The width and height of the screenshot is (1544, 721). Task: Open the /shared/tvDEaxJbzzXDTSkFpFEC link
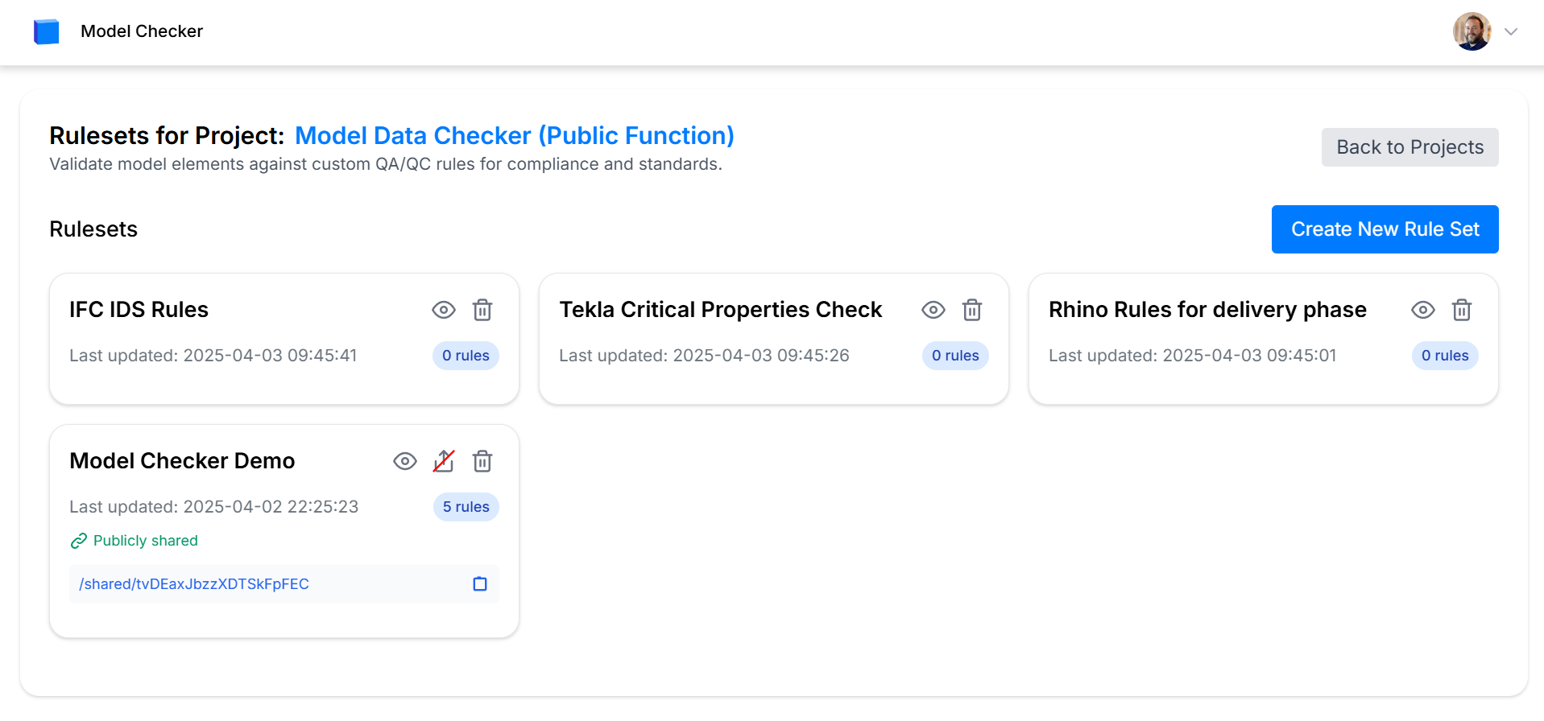coord(194,584)
